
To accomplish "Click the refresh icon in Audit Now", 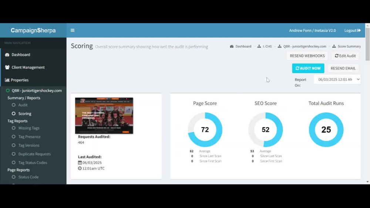I will (297, 68).
